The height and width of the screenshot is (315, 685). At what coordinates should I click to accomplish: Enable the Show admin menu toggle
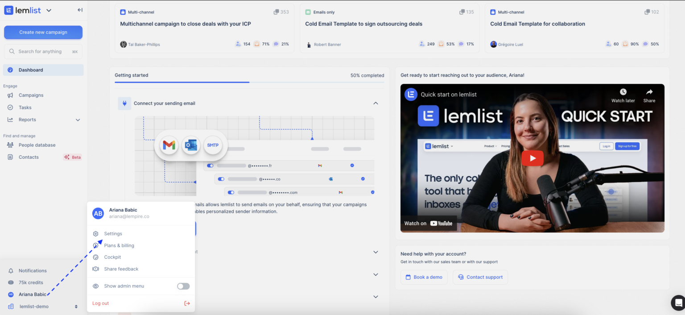click(183, 286)
